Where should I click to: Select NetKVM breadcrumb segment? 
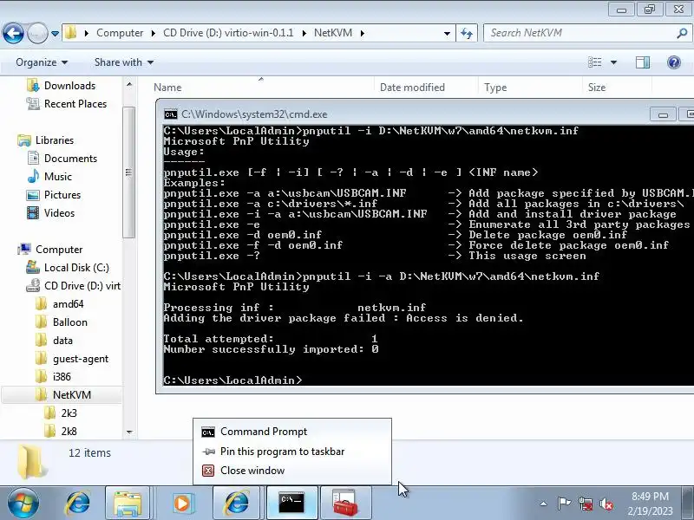click(333, 33)
